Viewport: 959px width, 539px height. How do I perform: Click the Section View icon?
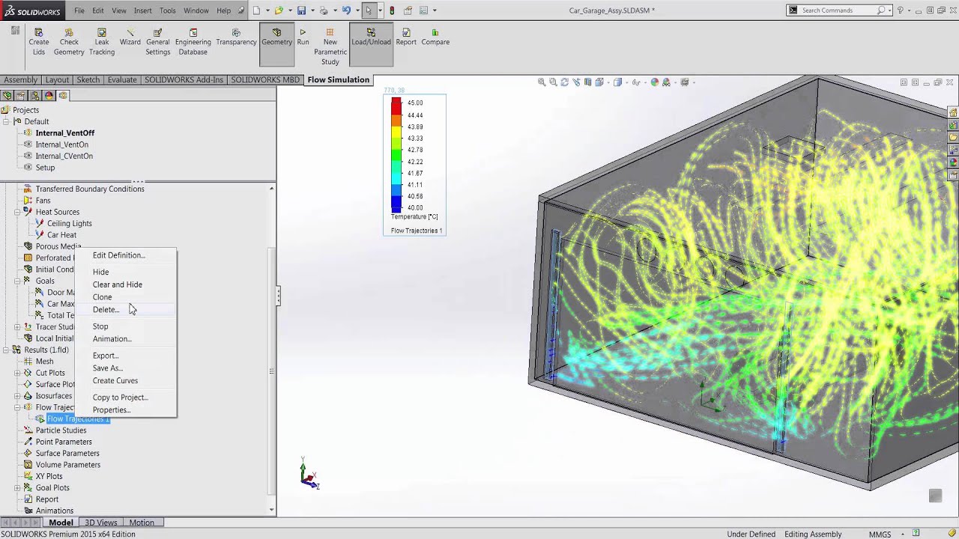point(588,82)
